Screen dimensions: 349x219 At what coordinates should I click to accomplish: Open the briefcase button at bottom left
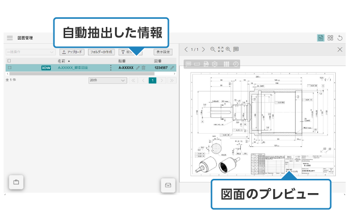click(x=16, y=182)
